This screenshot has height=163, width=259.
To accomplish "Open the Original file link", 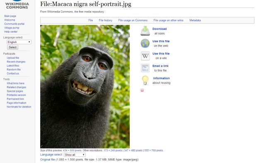I will 47,160.
